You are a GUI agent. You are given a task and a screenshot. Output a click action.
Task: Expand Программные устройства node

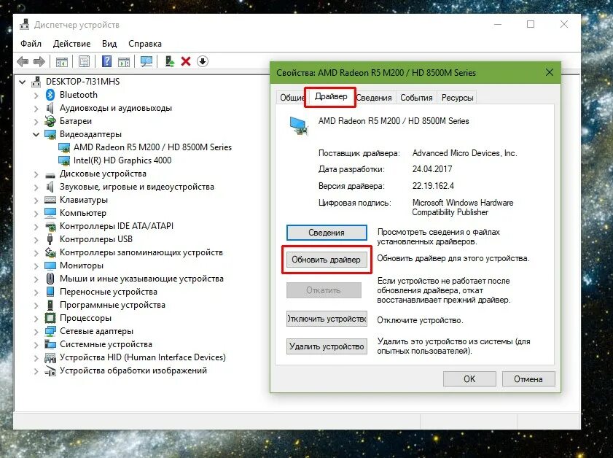(x=36, y=305)
